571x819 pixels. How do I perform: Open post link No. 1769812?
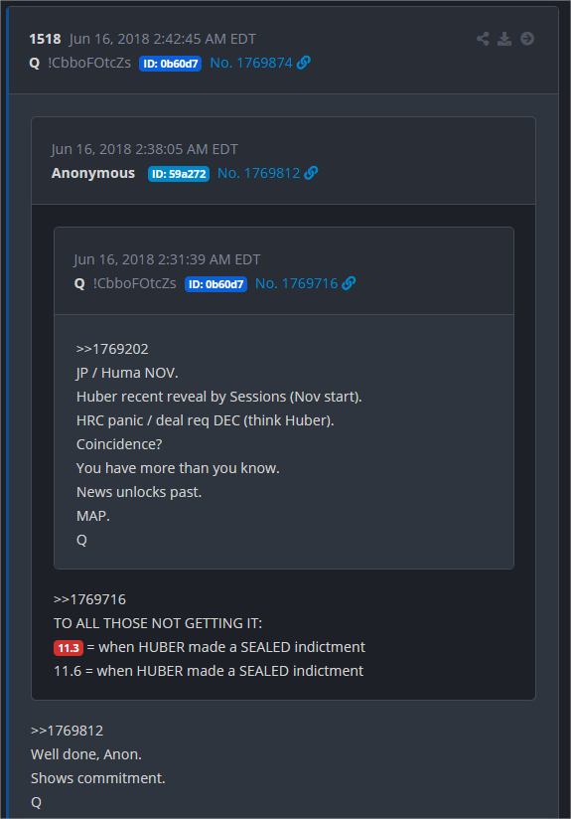[258, 173]
